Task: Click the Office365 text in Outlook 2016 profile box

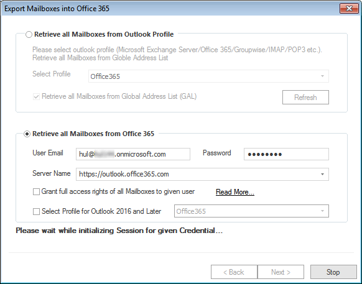Action: (x=191, y=211)
